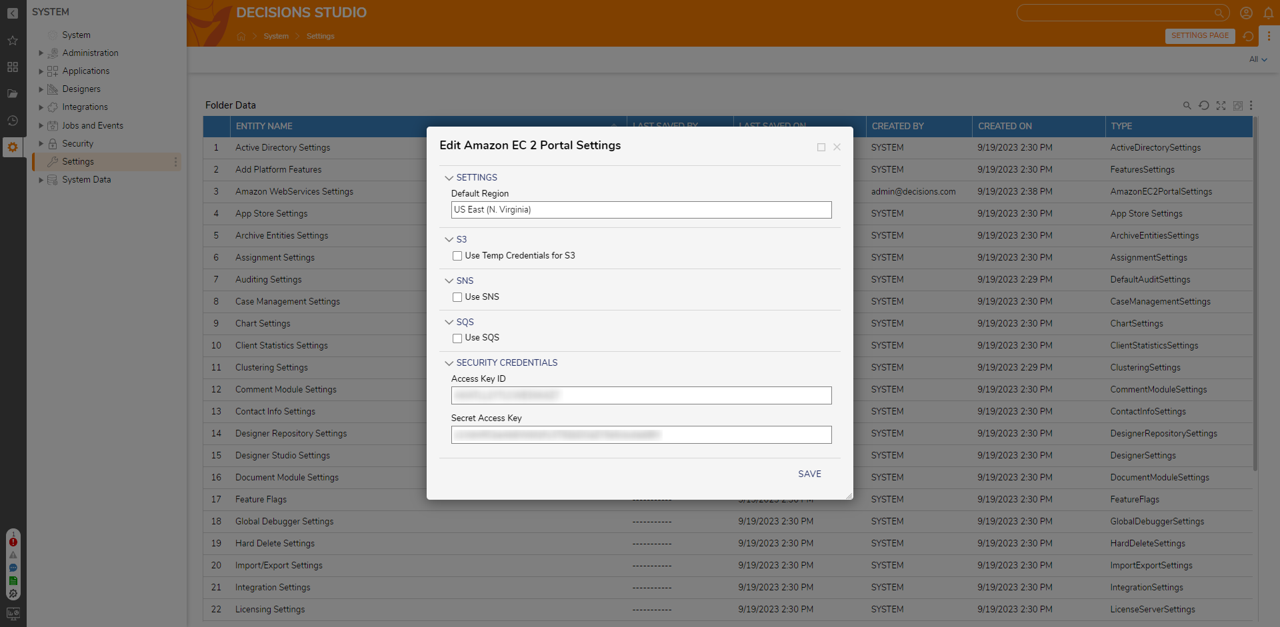Click the SETTINGS PAGE button
The image size is (1280, 627).
1200,36
